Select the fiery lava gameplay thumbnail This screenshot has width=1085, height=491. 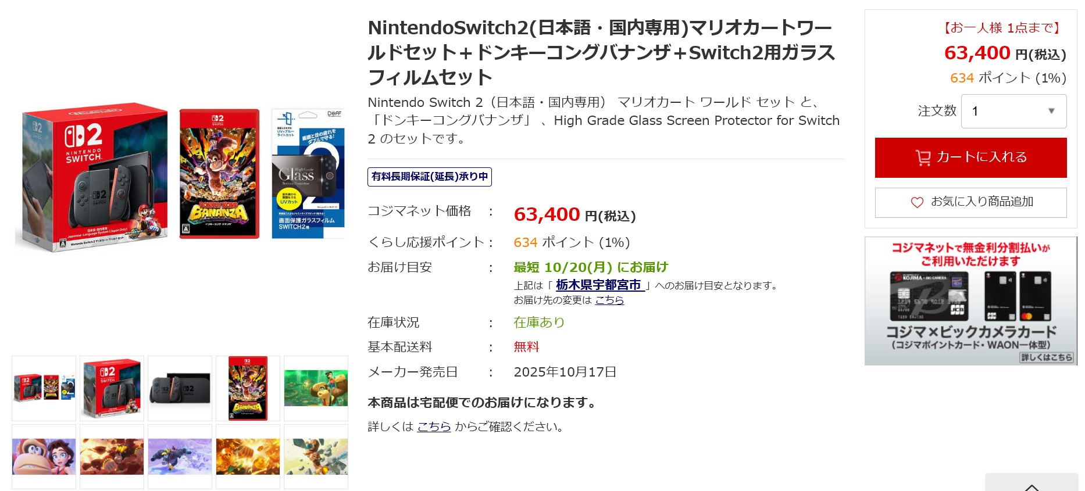coord(112,457)
